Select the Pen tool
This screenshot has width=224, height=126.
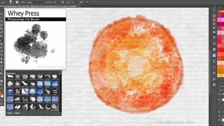point(1,66)
